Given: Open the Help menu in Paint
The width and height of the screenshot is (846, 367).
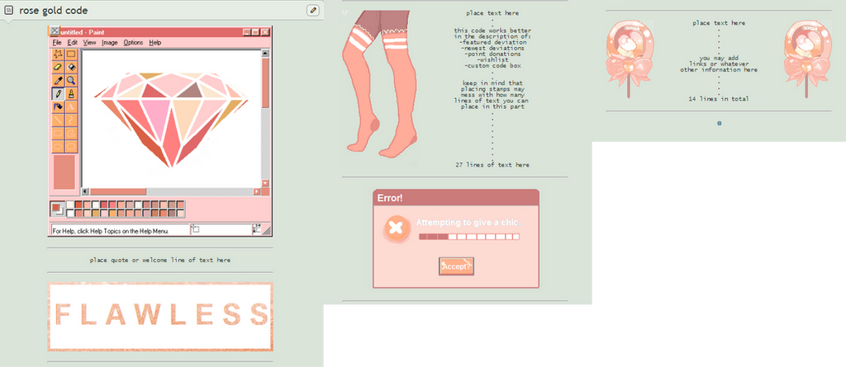Looking at the screenshot, I should pos(155,43).
